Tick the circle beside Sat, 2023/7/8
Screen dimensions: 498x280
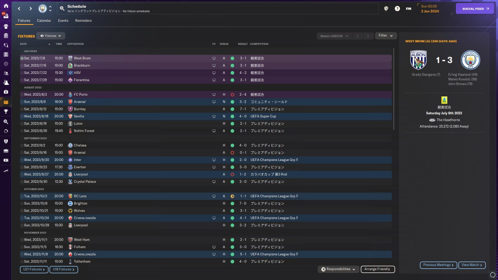(22, 58)
